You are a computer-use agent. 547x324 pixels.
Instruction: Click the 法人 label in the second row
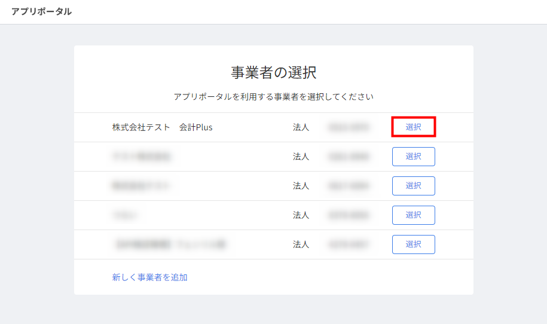[x=301, y=157]
